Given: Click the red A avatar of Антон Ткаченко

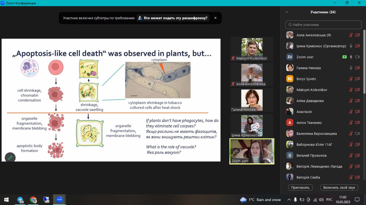Looking at the screenshot, I should [290, 123].
